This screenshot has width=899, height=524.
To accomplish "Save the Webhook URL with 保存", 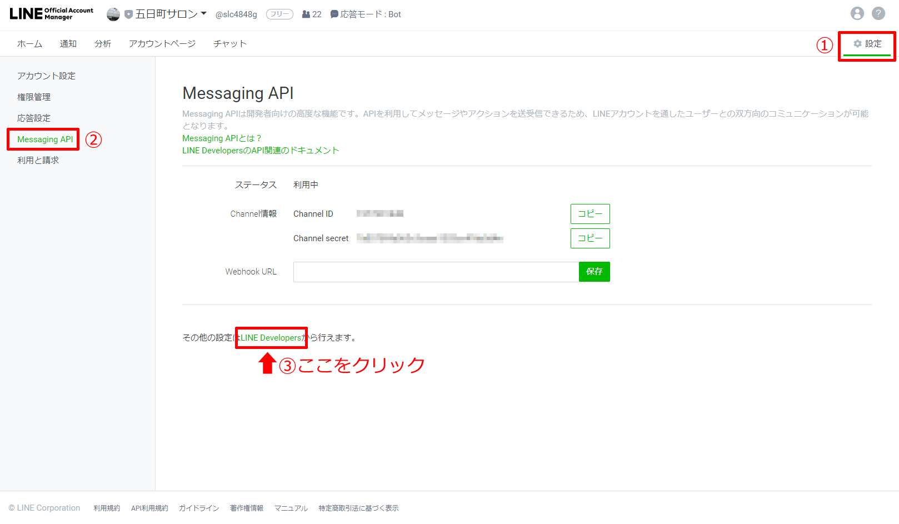I will tap(595, 272).
